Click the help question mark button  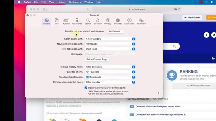(x=159, y=93)
